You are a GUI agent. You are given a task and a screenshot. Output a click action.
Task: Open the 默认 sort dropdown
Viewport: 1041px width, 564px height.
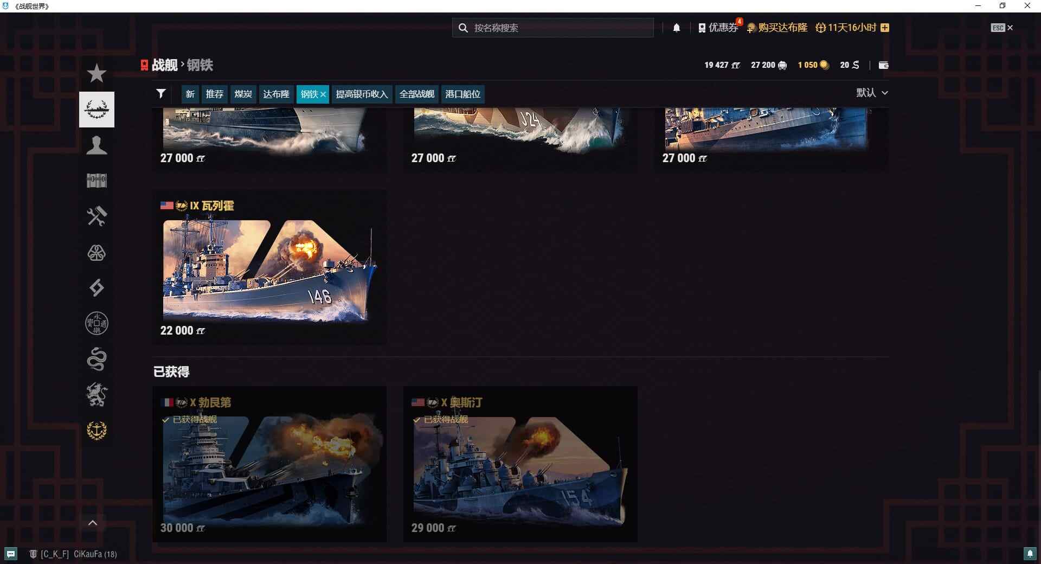(x=872, y=93)
